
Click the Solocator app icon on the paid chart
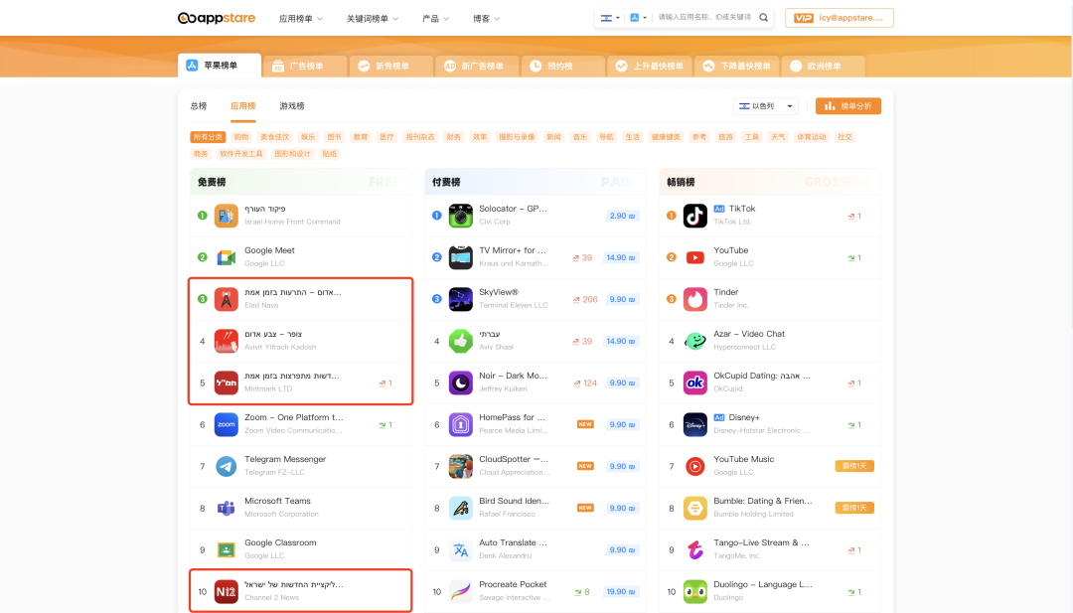pos(460,215)
